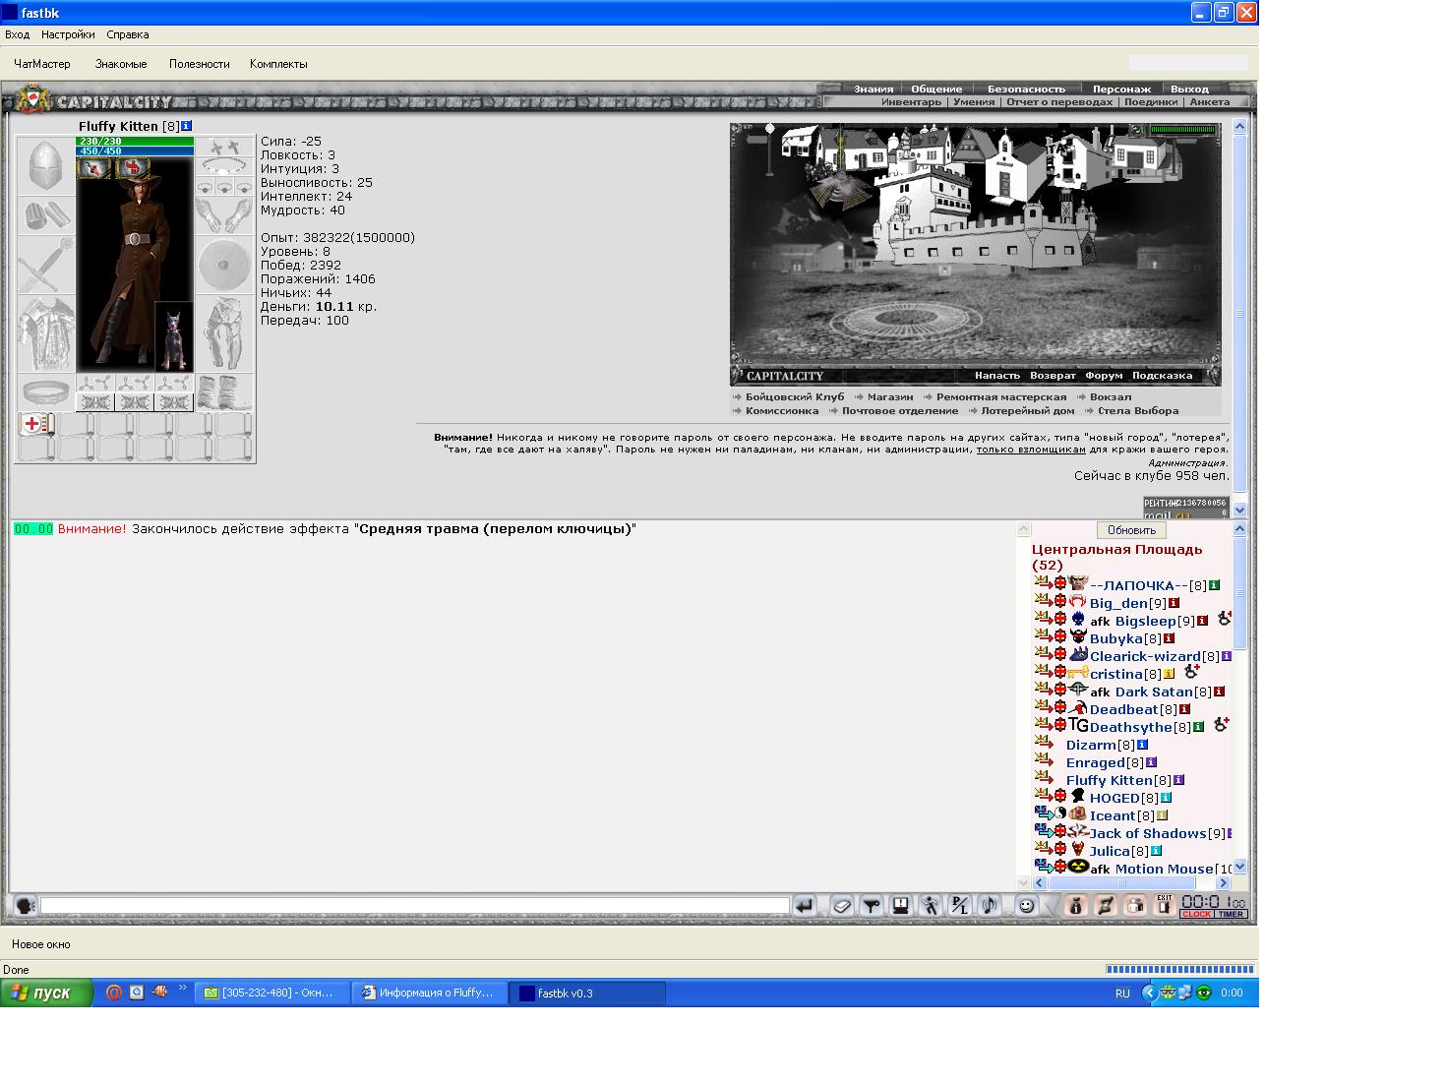Switch to the Знания tab
The image size is (1445, 1084).
tap(873, 89)
